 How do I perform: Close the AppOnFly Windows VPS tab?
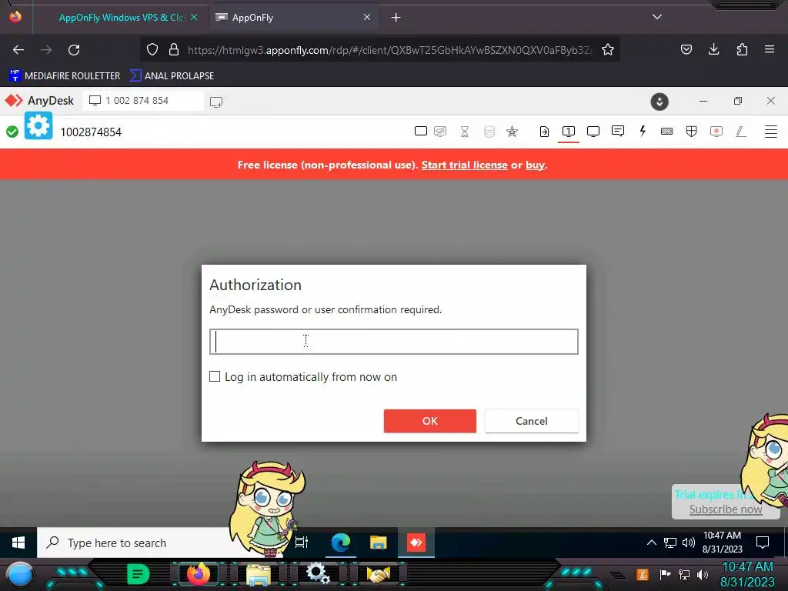tap(194, 17)
